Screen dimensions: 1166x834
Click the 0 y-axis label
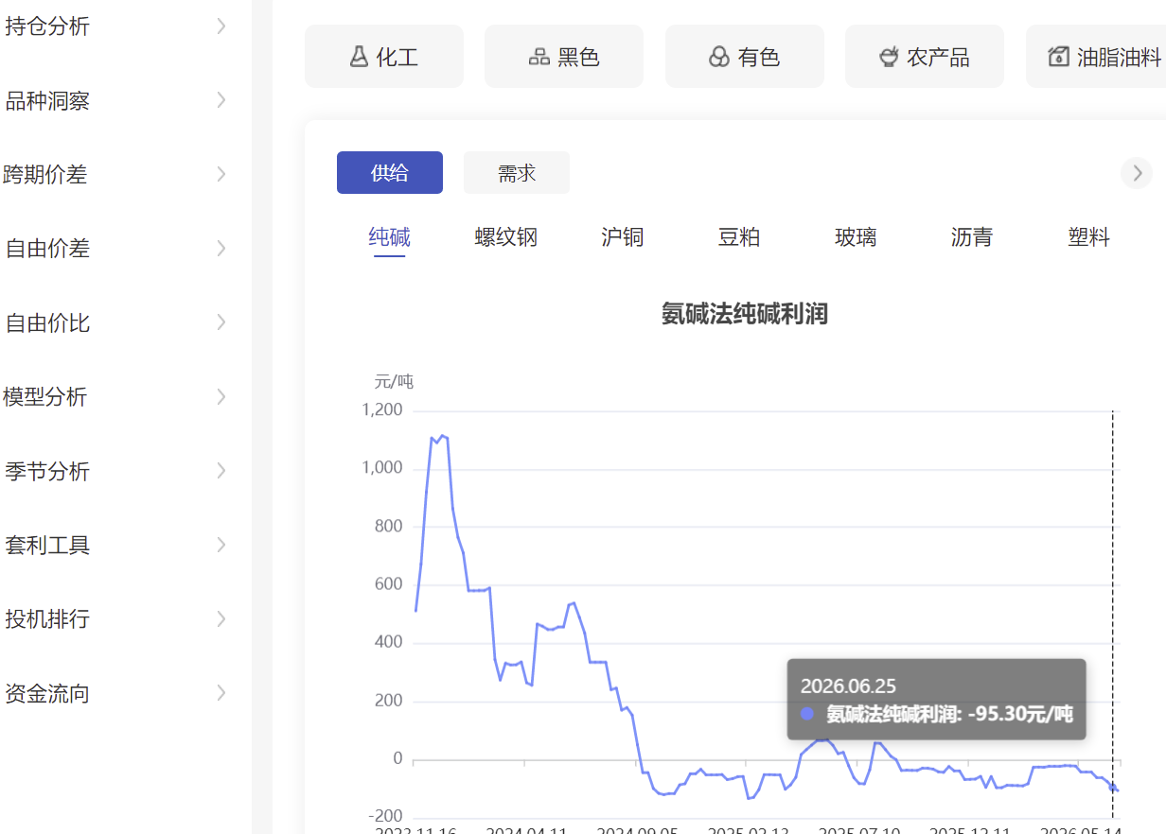point(398,759)
